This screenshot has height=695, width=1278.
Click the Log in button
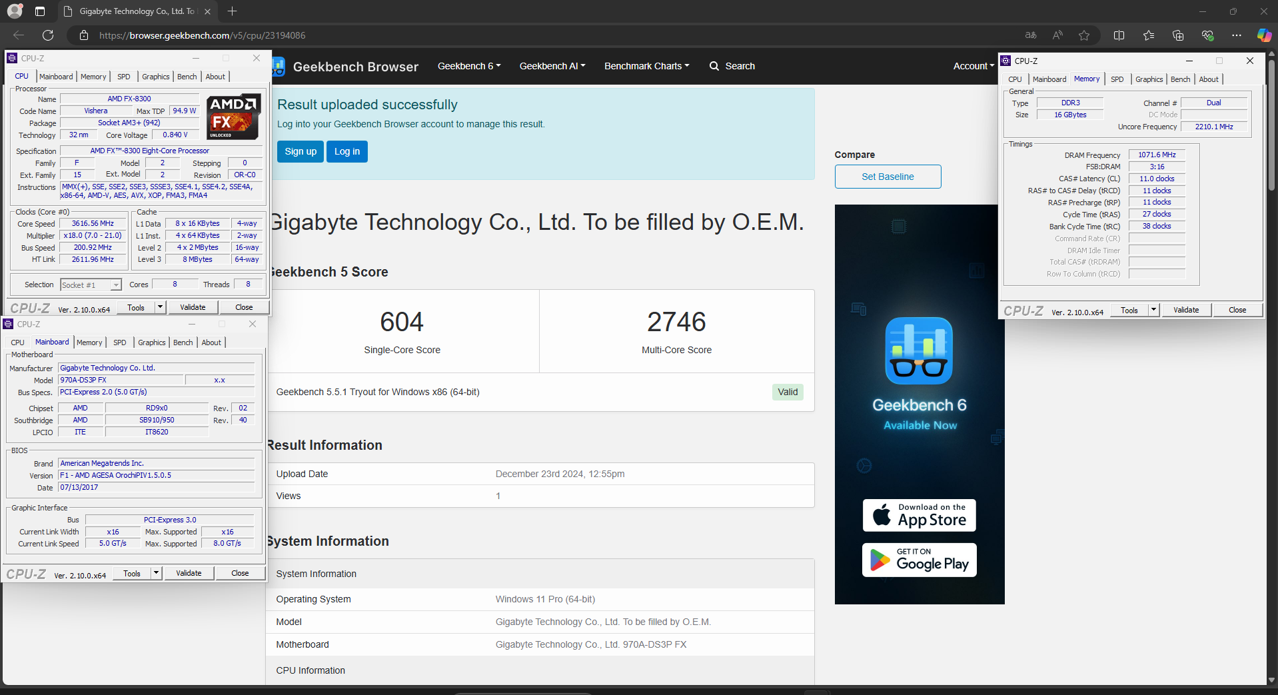[347, 151]
